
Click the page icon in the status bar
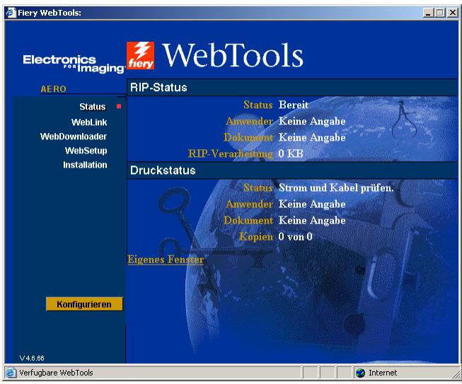tap(11, 373)
